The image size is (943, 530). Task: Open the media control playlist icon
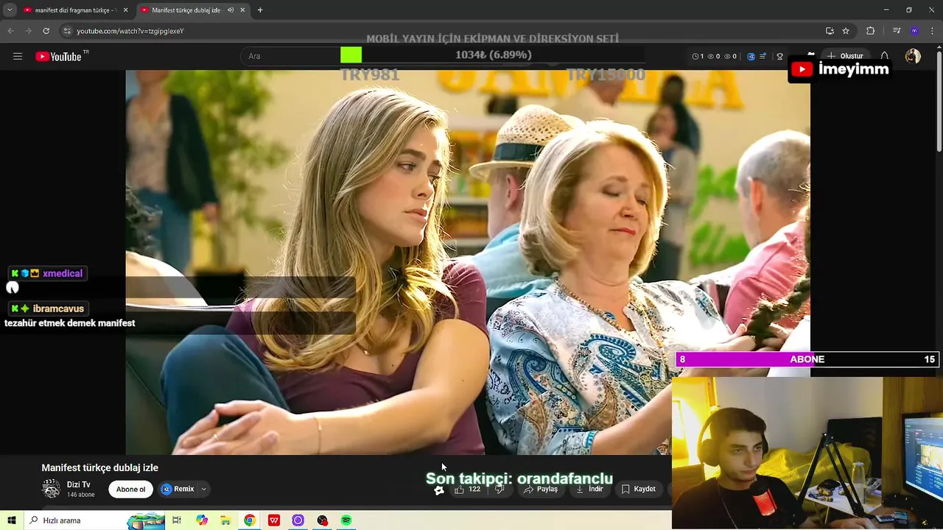(897, 31)
